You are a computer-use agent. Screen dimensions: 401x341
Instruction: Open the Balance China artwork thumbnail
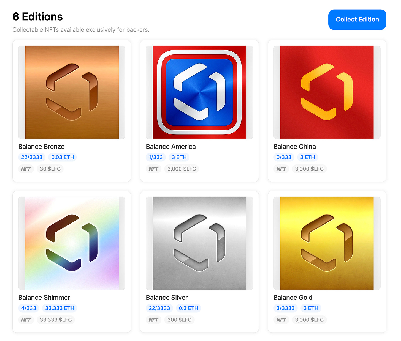pos(327,92)
